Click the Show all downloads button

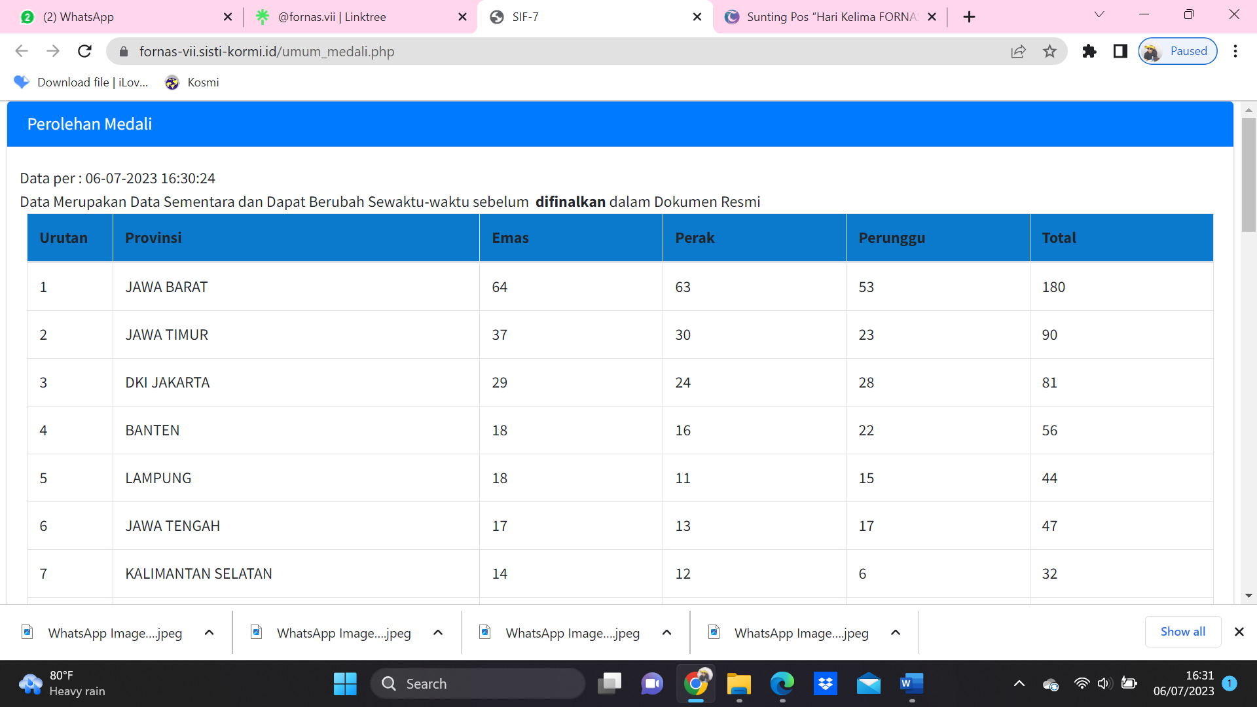click(x=1182, y=632)
